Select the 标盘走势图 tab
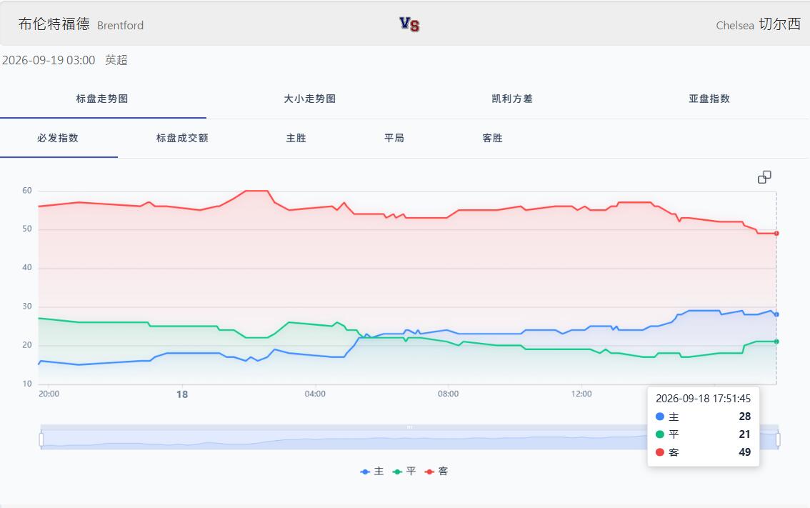The height and width of the screenshot is (508, 810). point(101,99)
